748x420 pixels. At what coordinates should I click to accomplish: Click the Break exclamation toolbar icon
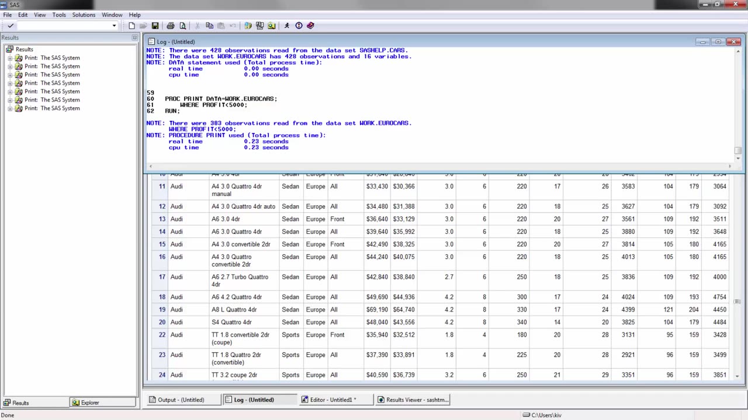tap(299, 26)
